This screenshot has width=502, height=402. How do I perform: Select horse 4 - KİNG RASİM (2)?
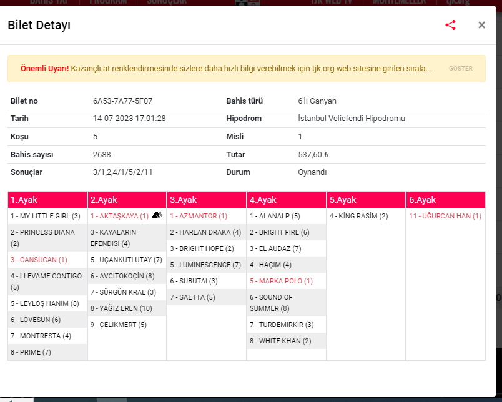[x=367, y=216]
